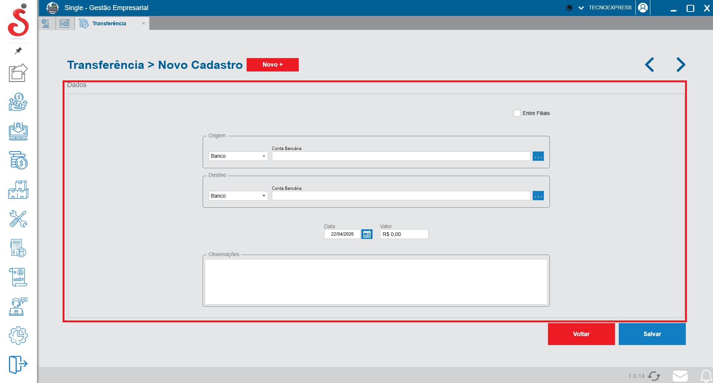The width and height of the screenshot is (713, 383).
Task: Open the coins financial module icon
Action: [18, 160]
